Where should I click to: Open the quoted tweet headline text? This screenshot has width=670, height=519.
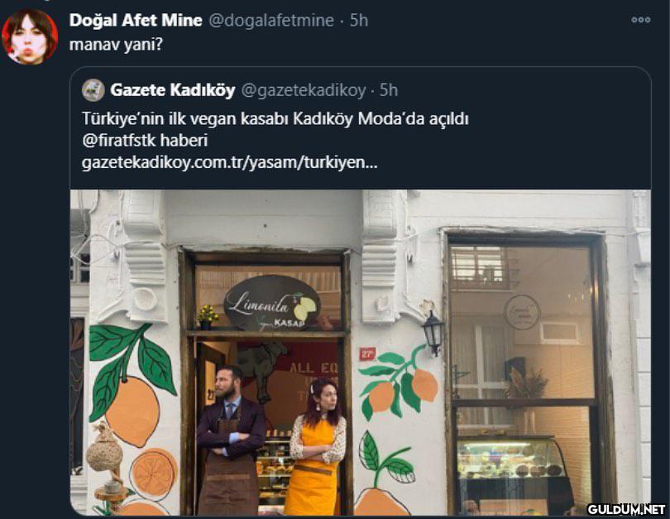coord(275,118)
